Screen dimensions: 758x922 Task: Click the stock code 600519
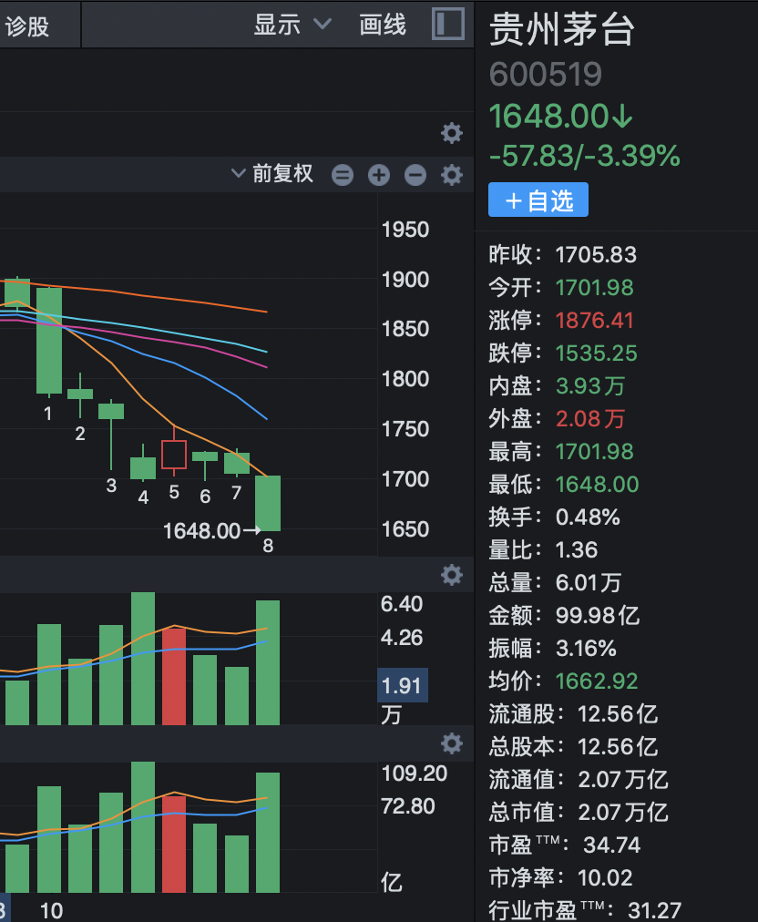click(x=546, y=75)
